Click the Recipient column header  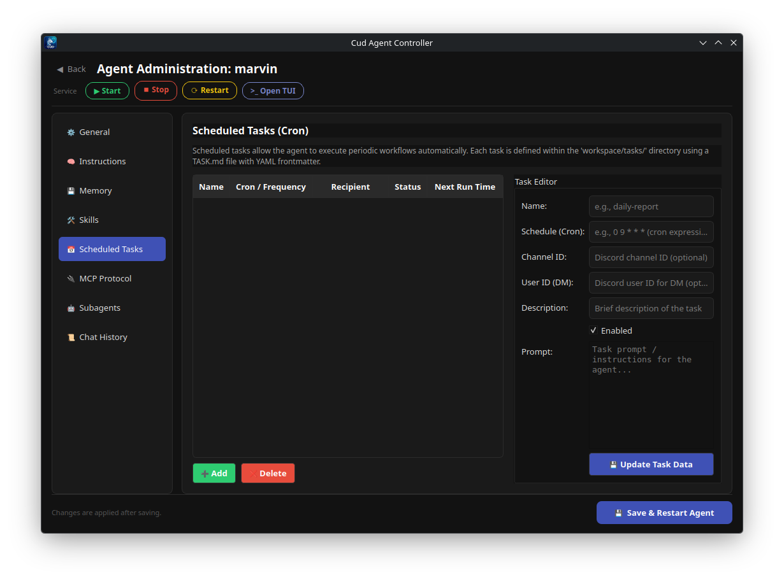click(351, 187)
